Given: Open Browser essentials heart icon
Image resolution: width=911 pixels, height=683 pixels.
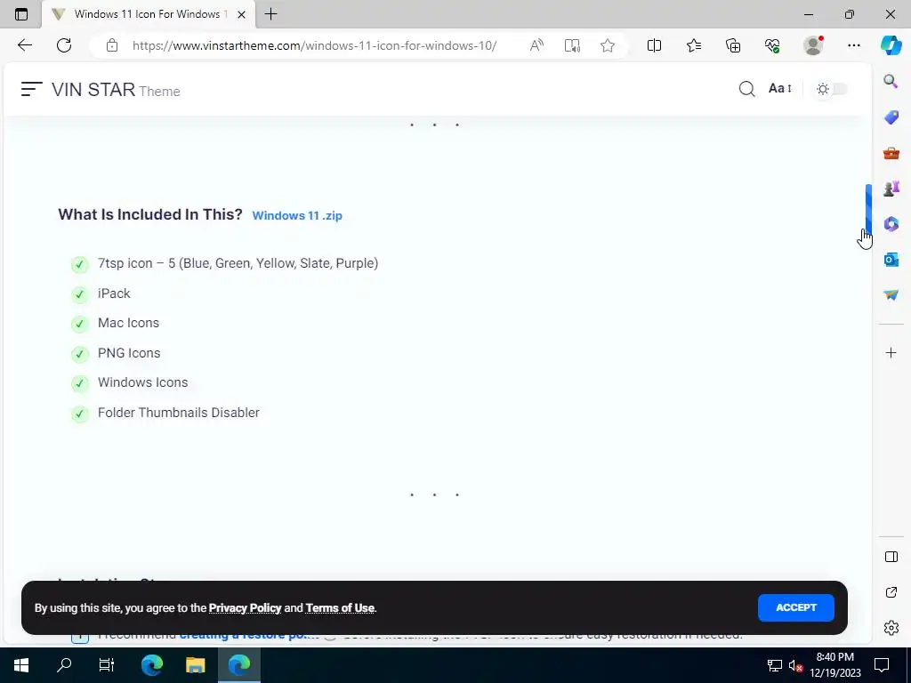Looking at the screenshot, I should point(772,45).
